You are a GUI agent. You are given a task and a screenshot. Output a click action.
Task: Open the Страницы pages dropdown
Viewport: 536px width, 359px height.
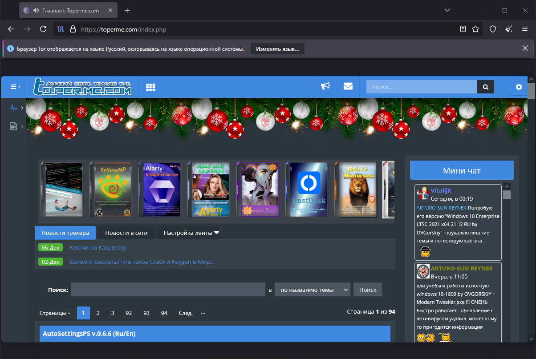pos(55,313)
